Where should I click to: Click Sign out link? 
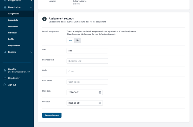[12, 85]
